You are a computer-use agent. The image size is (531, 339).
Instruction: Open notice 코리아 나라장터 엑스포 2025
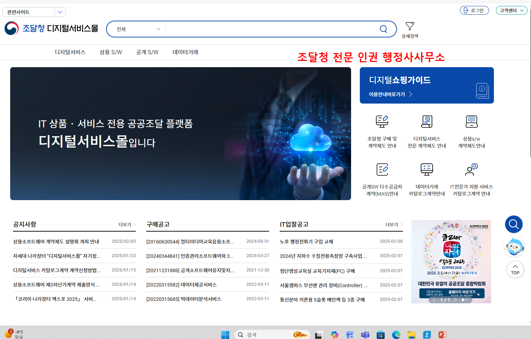pyautogui.click(x=55, y=299)
